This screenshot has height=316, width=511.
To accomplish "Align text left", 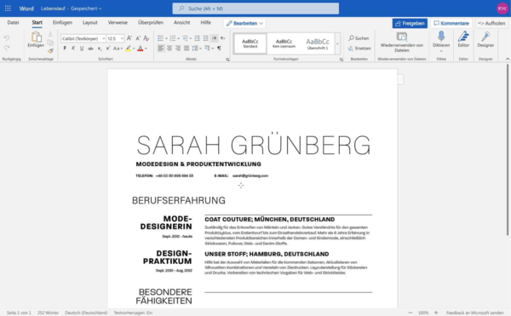I will coord(161,49).
